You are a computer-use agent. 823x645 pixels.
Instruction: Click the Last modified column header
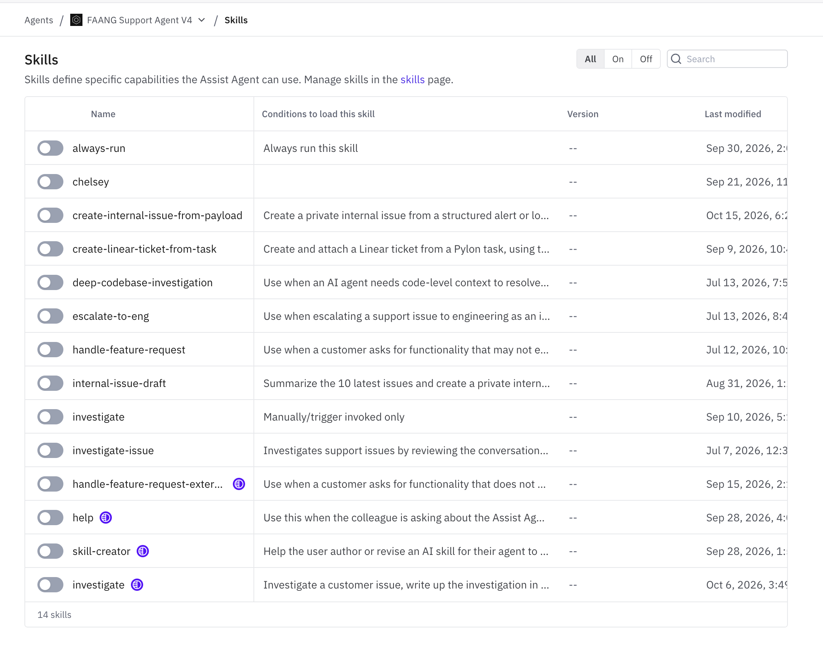[x=733, y=114]
